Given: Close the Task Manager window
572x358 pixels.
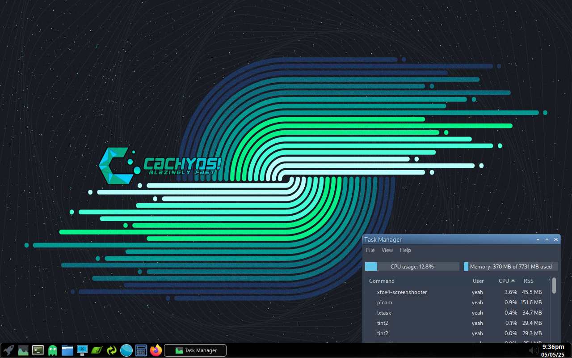Looking at the screenshot, I should tap(556, 239).
